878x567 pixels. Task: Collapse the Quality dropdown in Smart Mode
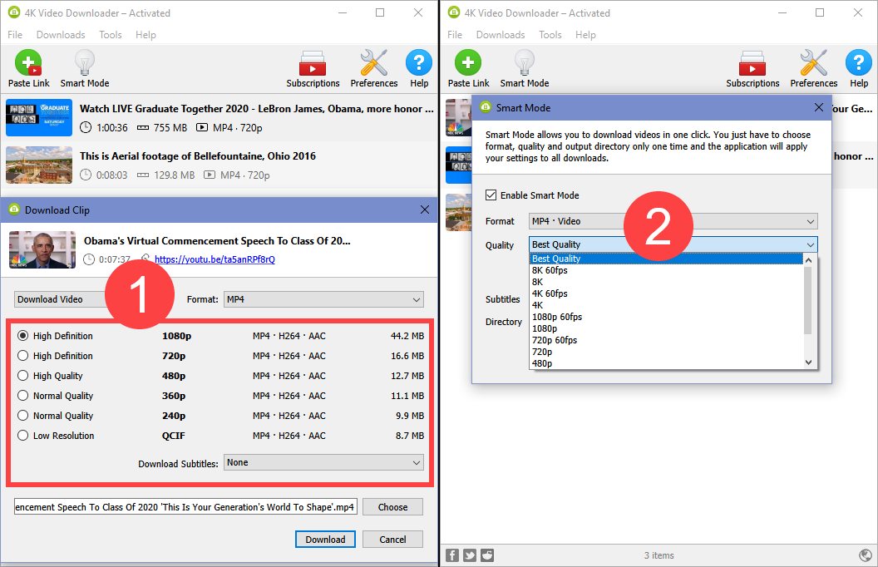tap(673, 244)
